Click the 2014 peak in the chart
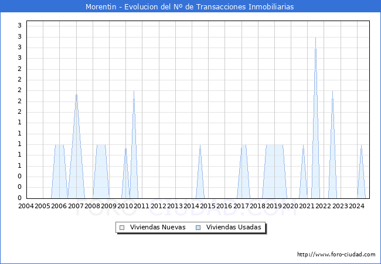Viewport: 381px width, 264px height. click(x=200, y=146)
